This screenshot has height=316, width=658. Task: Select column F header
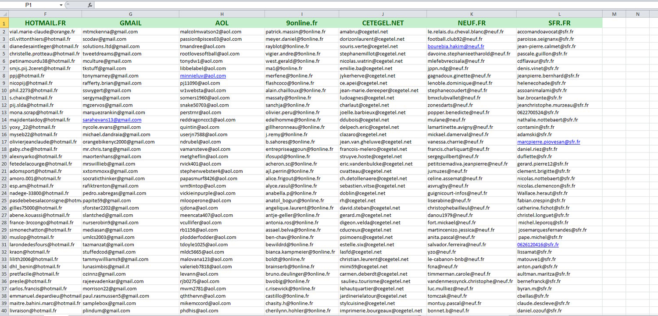tap(45, 14)
